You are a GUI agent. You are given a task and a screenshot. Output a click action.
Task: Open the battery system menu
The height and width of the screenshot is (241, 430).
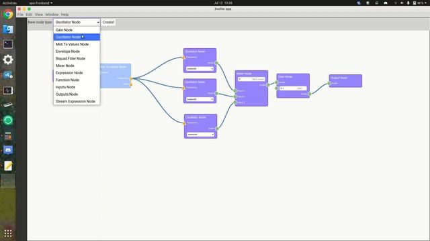click(x=419, y=3)
